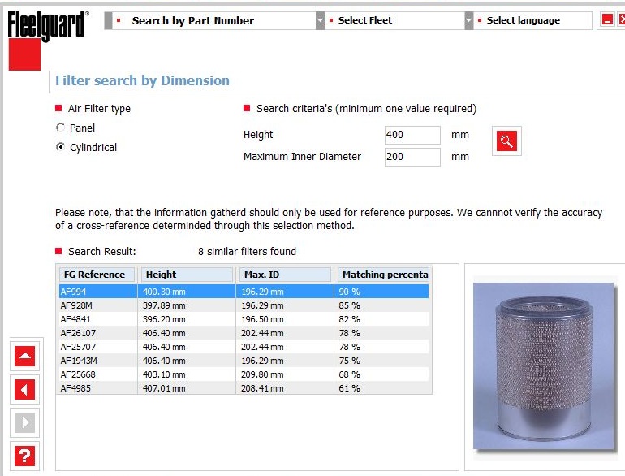Sort results by FG Reference column
This screenshot has width=625, height=476.
coord(97,275)
